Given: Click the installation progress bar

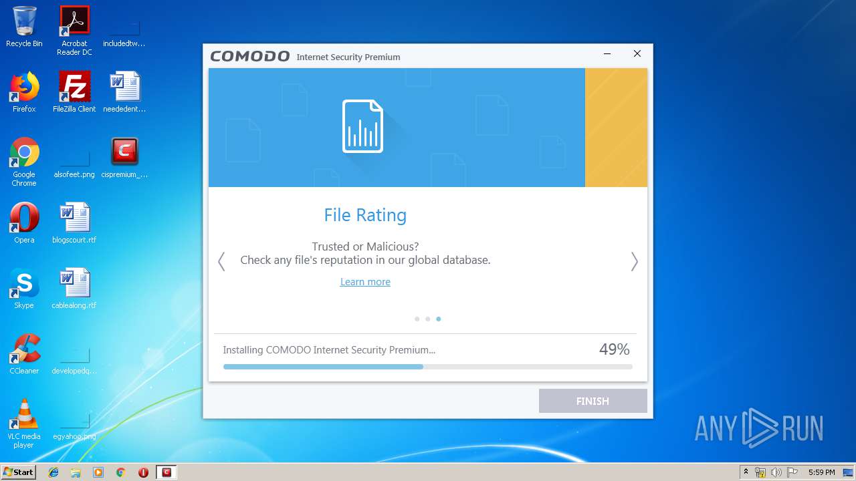Looking at the screenshot, I should point(428,367).
